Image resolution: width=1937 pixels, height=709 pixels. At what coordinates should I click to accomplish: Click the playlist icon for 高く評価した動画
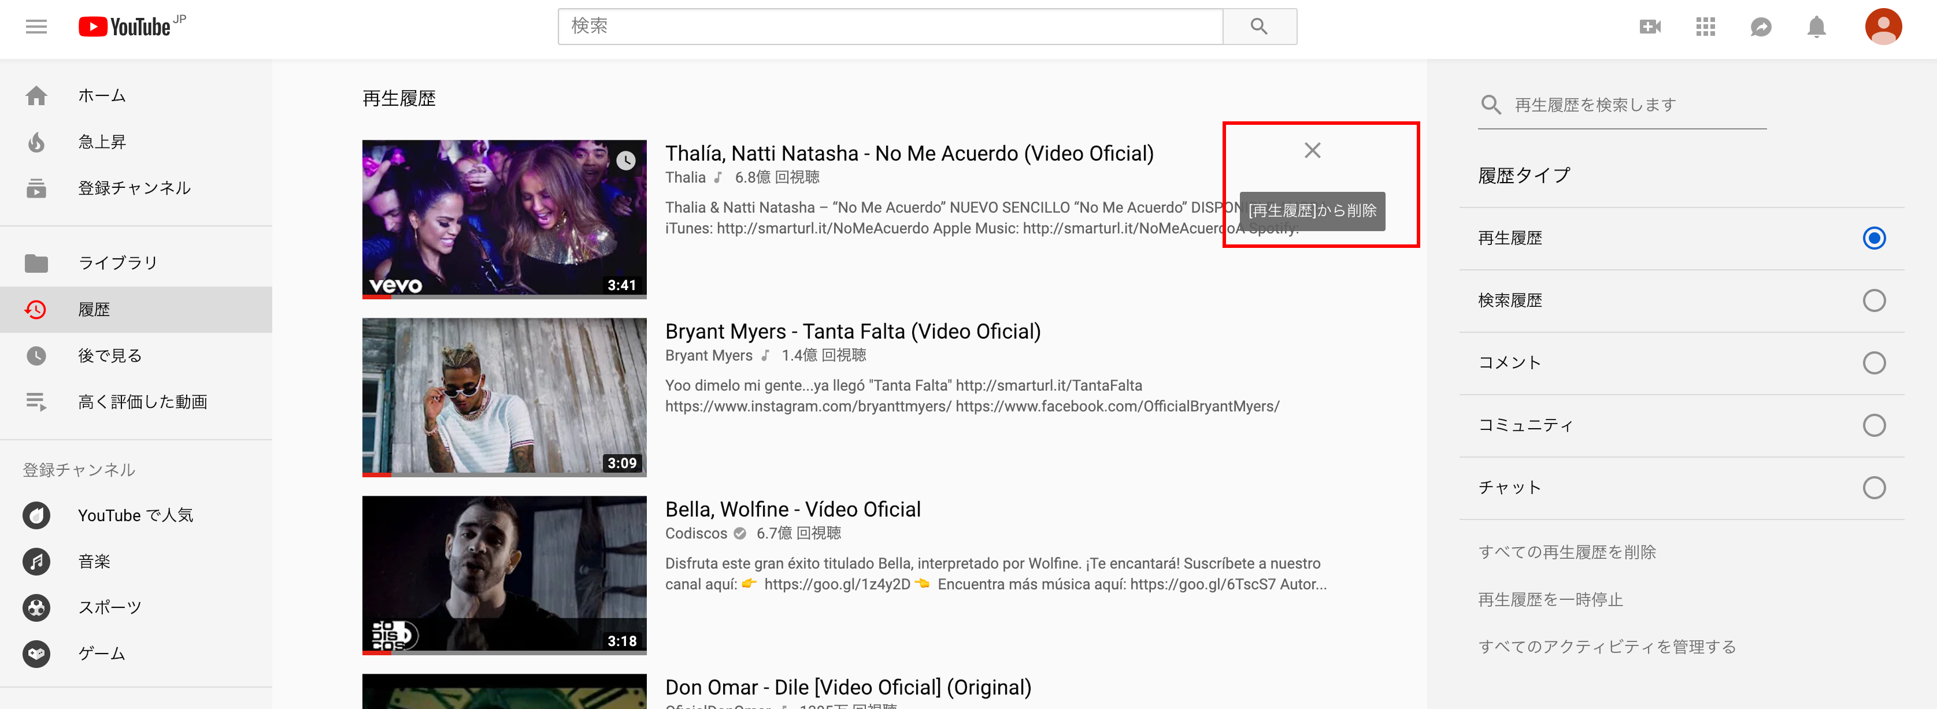tap(36, 402)
